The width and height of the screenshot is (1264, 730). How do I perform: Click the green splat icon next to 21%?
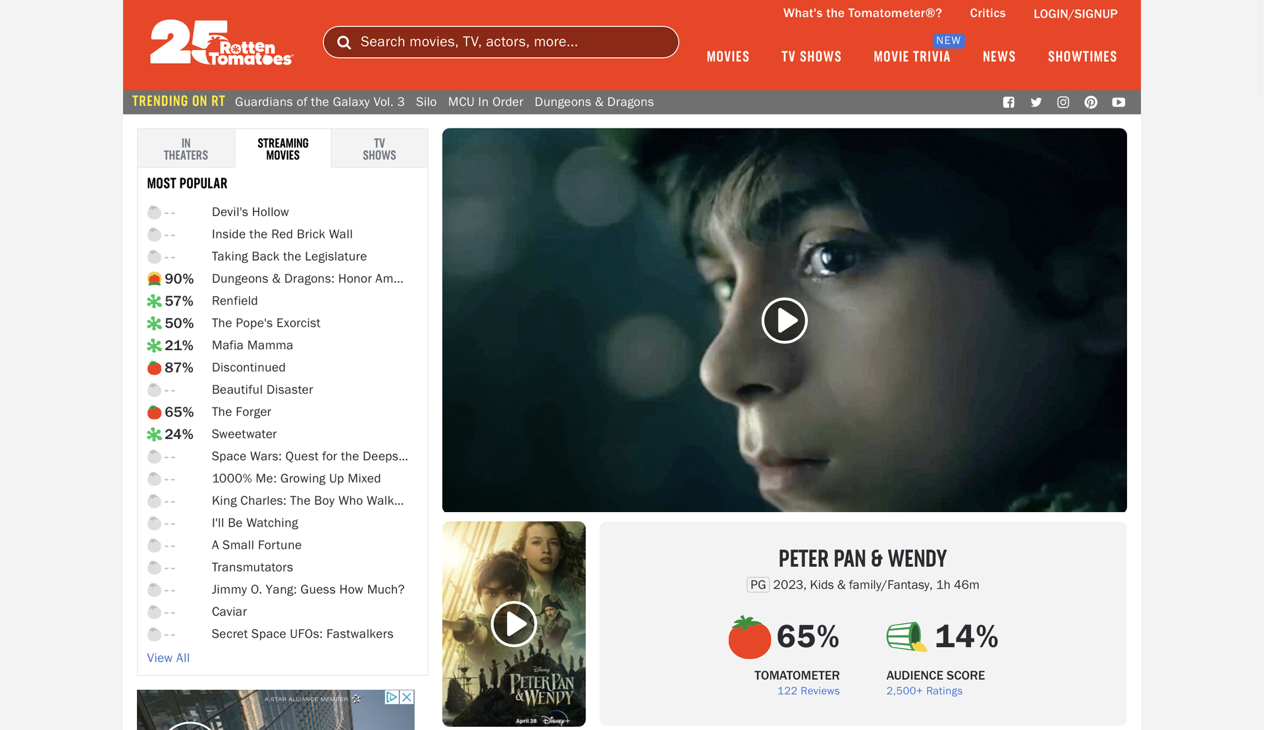(154, 346)
